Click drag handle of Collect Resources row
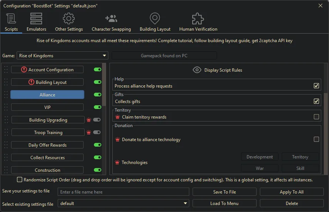Viewport: 329px width, 212px height. click(x=6, y=157)
